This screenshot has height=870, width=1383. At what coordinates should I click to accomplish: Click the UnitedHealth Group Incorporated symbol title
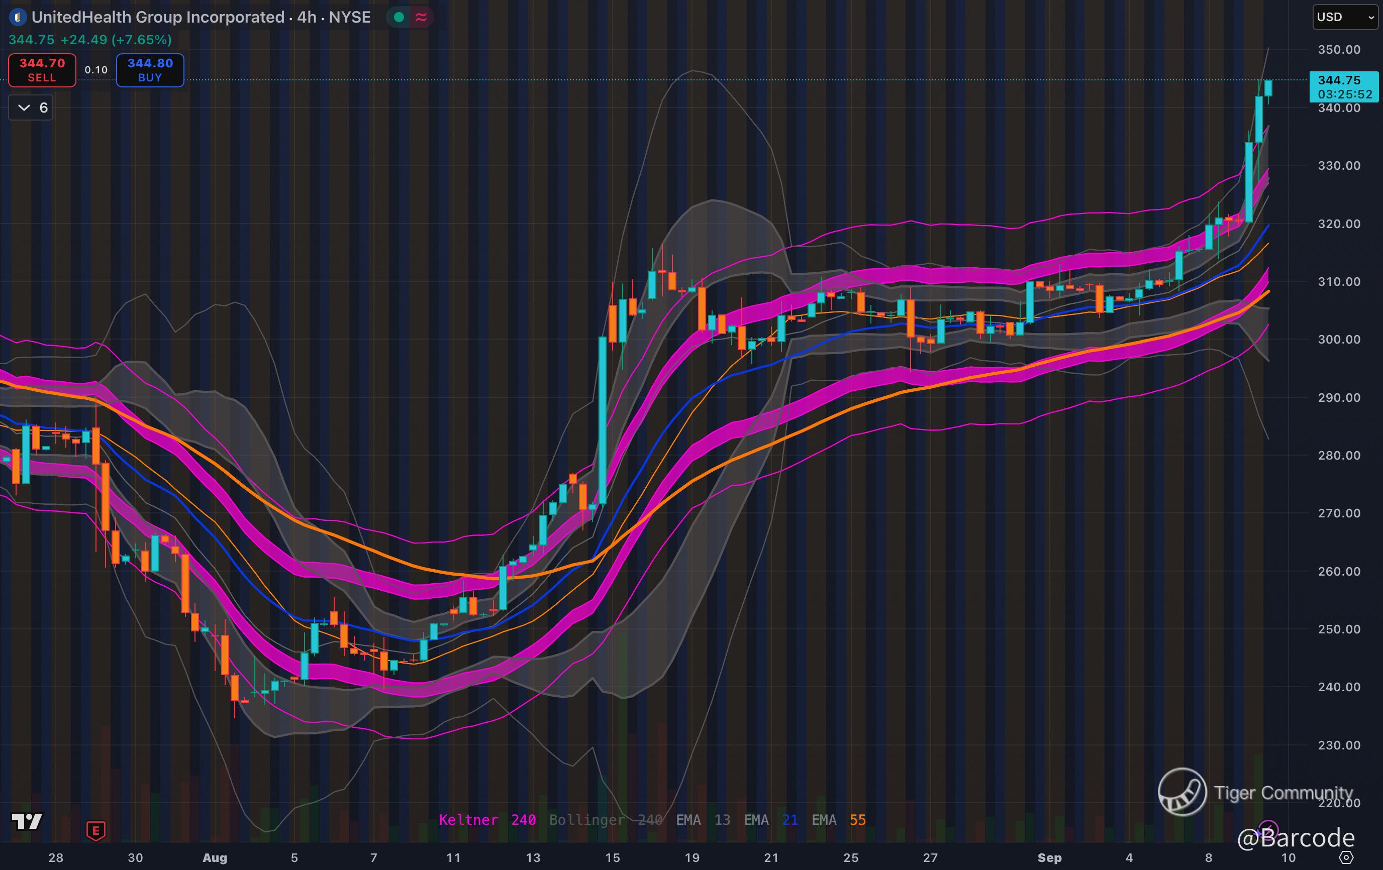158,17
